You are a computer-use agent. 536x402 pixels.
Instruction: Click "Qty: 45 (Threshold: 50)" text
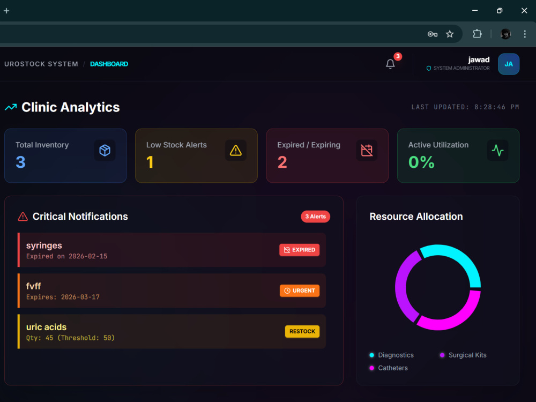coord(70,338)
